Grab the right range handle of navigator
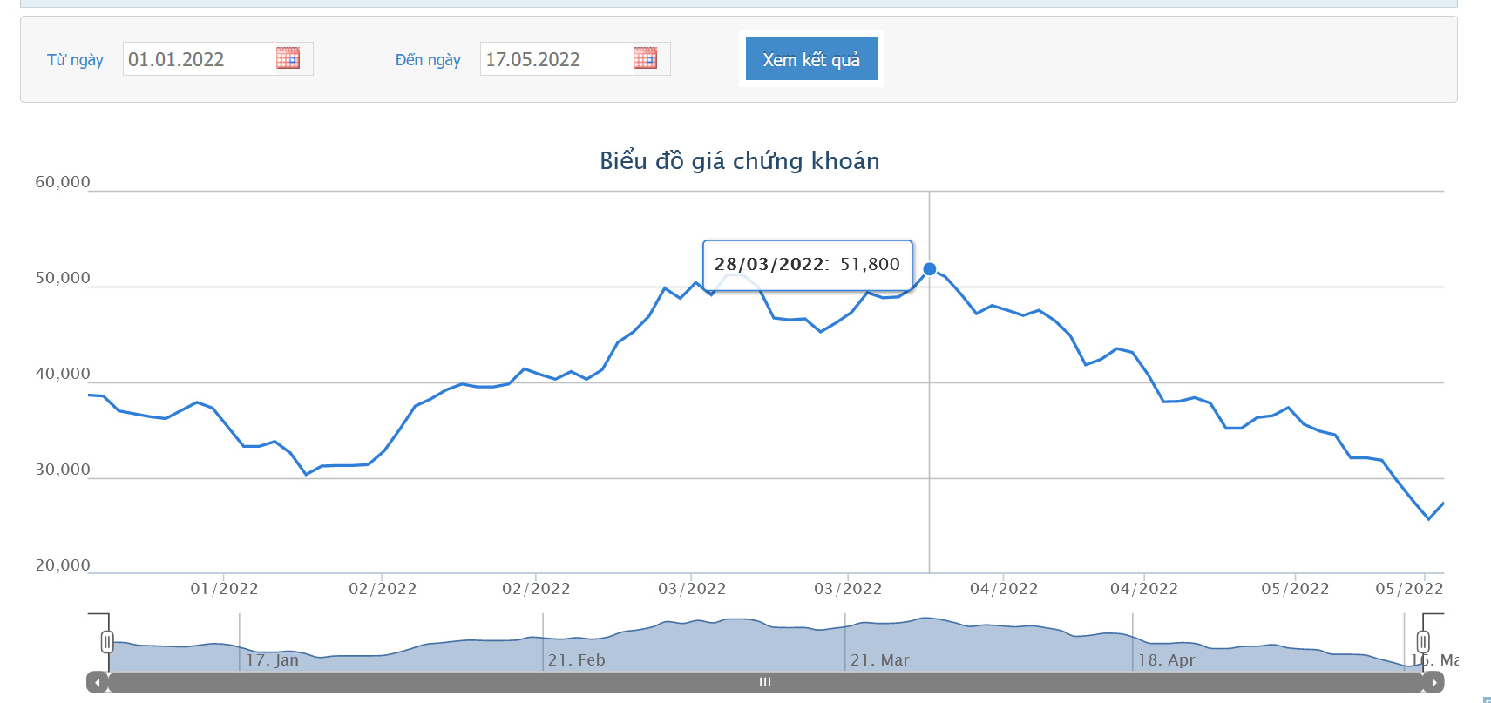Image resolution: width=1491 pixels, height=703 pixels. 1423,642
